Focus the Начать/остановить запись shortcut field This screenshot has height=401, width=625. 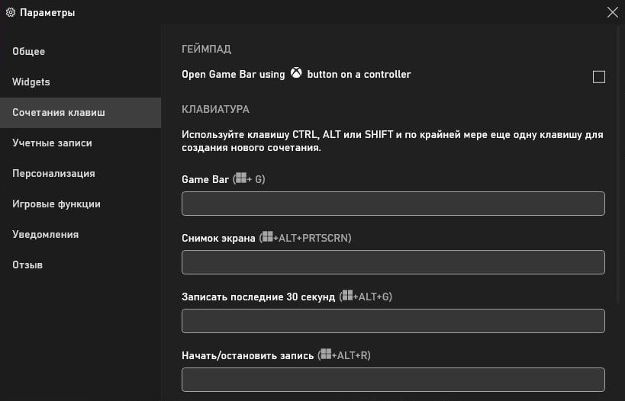(393, 380)
